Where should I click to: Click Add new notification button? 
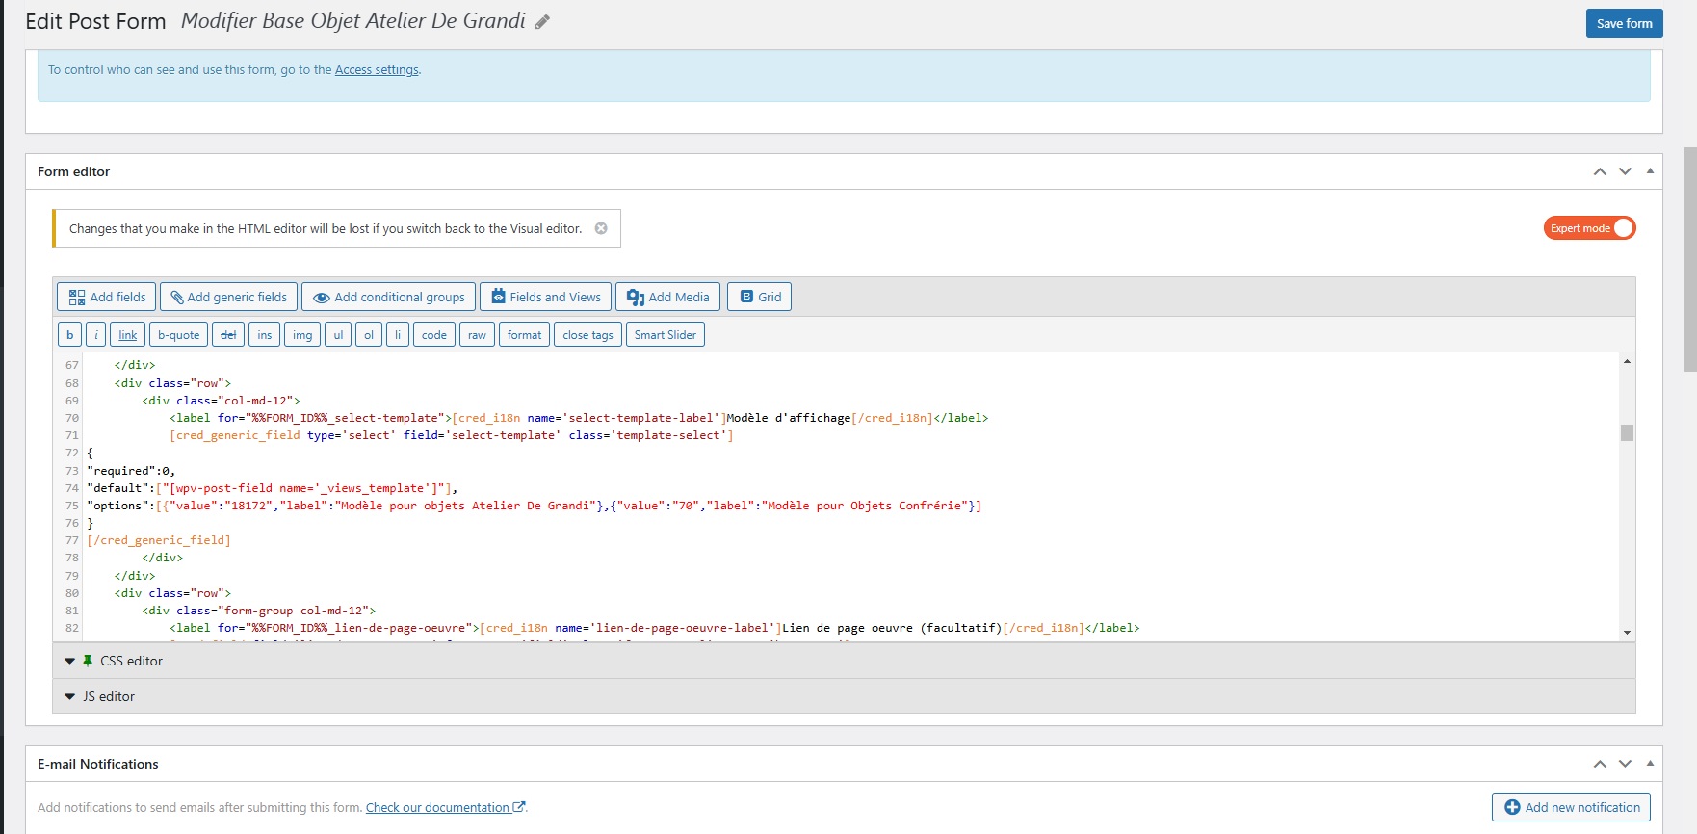point(1571,807)
